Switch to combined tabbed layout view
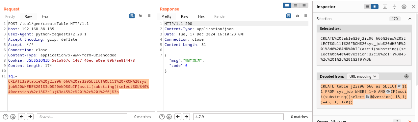418x122 pixels. [304, 5]
